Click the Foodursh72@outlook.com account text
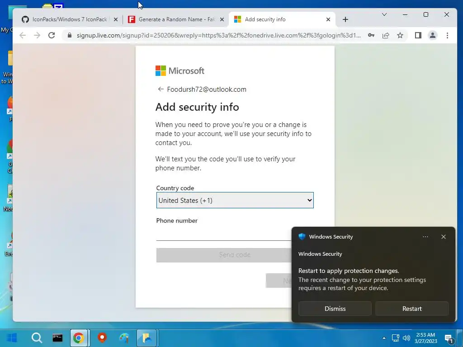Viewport: 463px width, 347px height. pyautogui.click(x=207, y=89)
